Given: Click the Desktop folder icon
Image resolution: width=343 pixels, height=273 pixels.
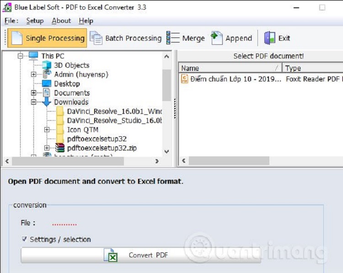Looking at the screenshot, I should coord(46,84).
